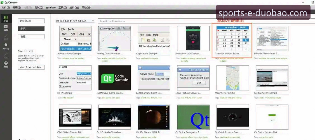Click the Application Example title text

pos(147,53)
